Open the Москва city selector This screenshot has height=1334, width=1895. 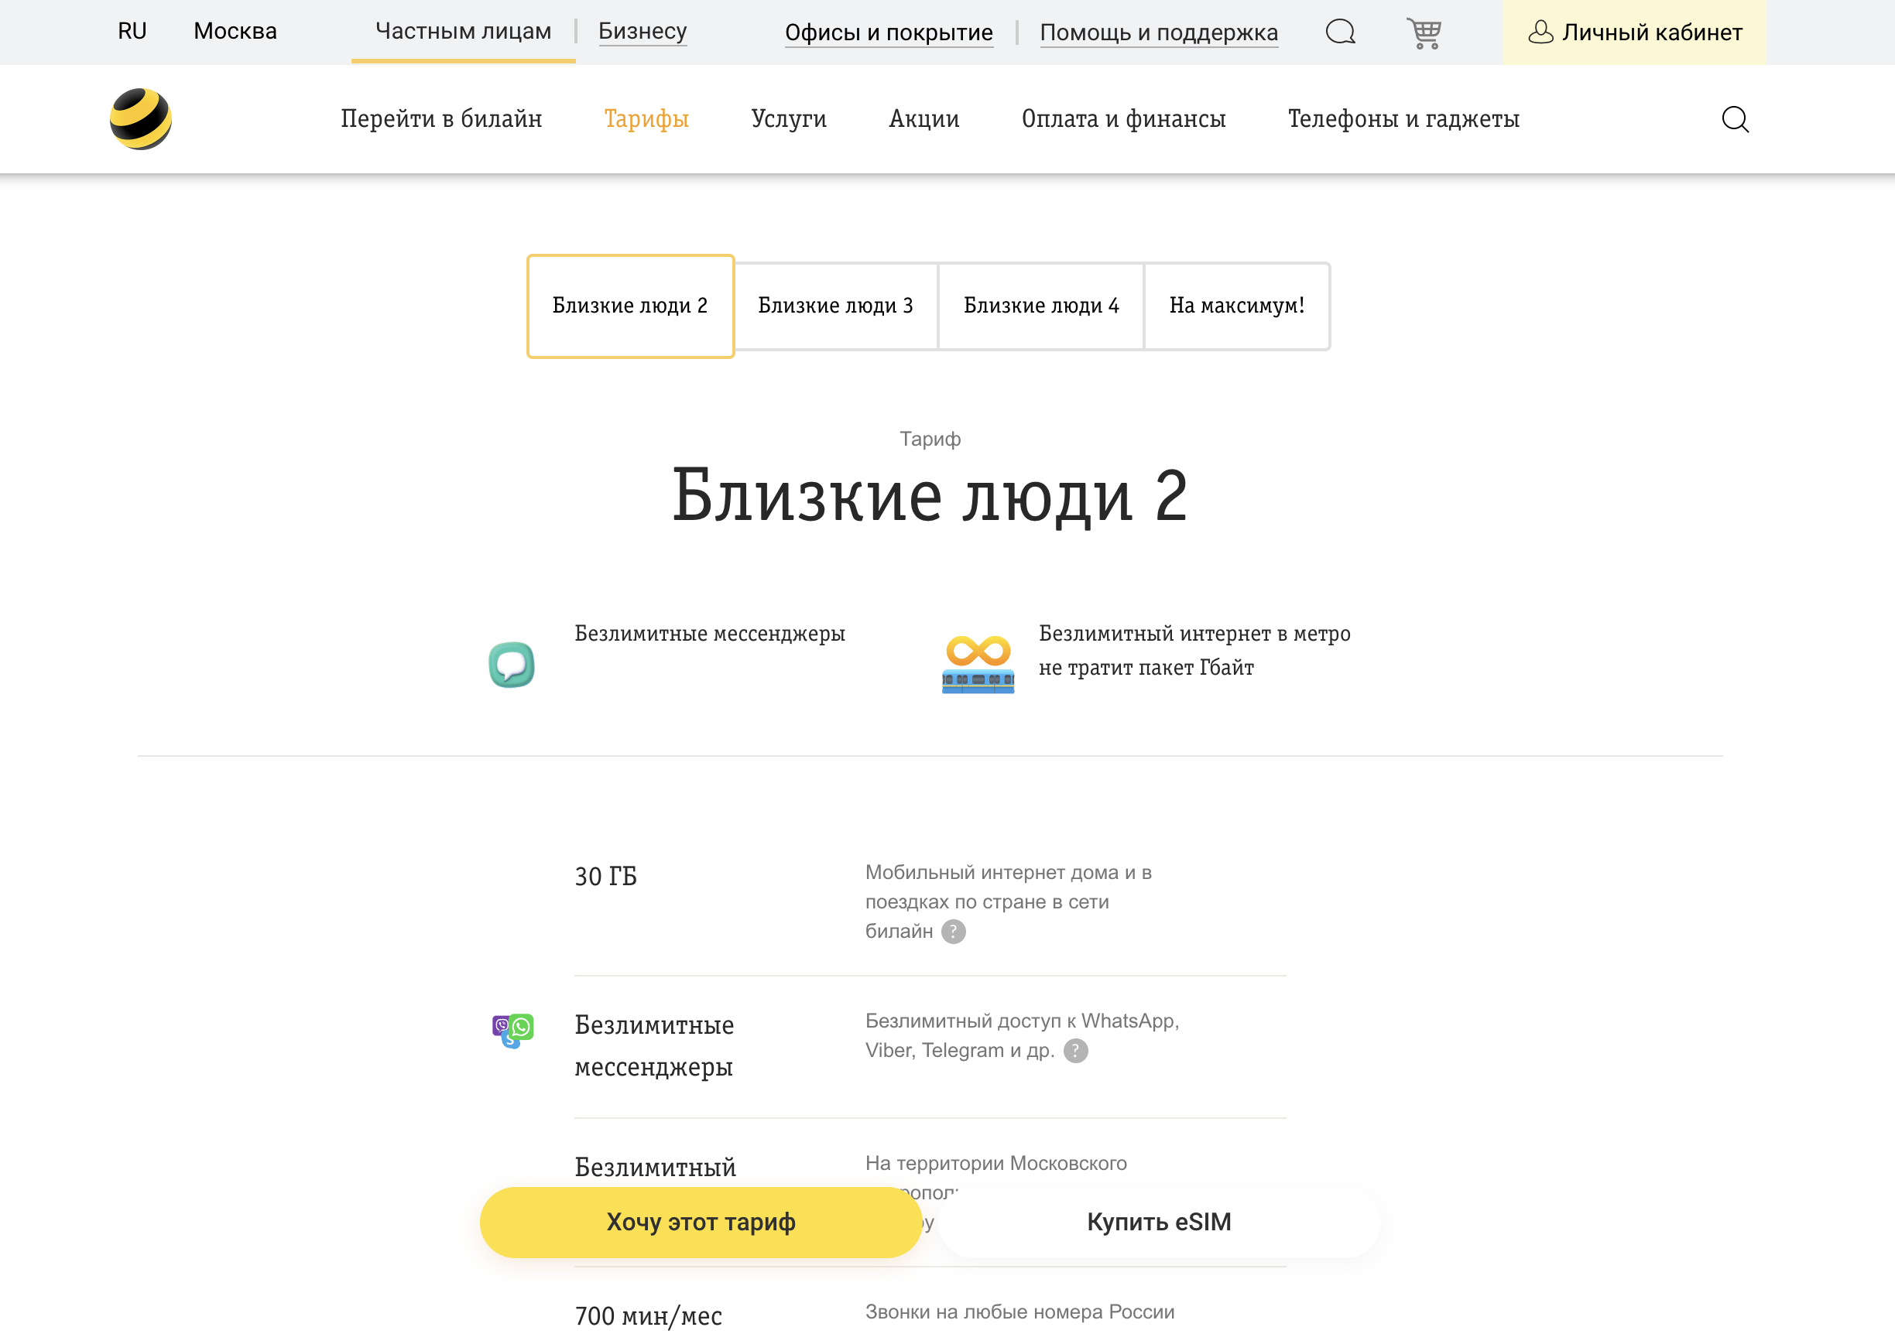click(235, 32)
